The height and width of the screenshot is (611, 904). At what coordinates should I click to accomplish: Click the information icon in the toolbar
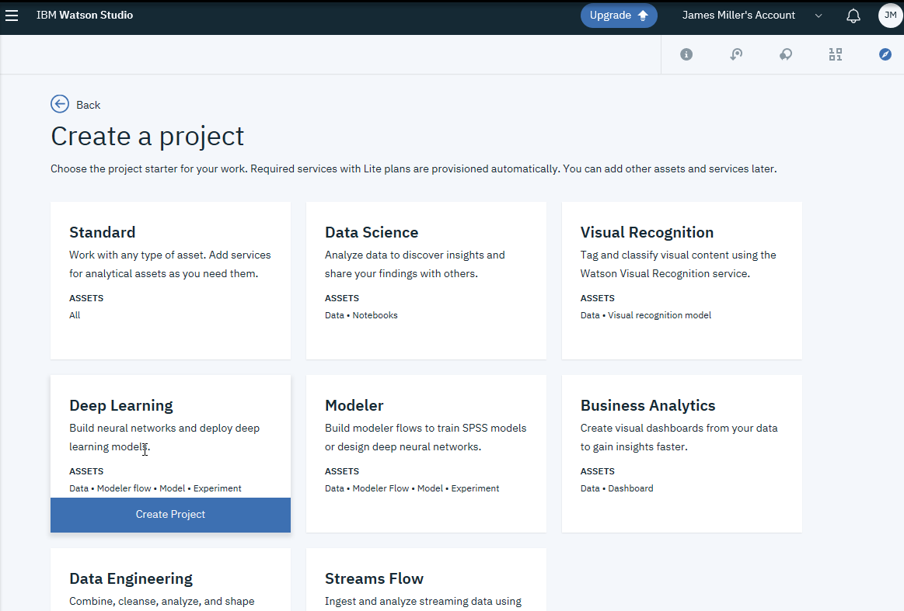[x=686, y=54]
